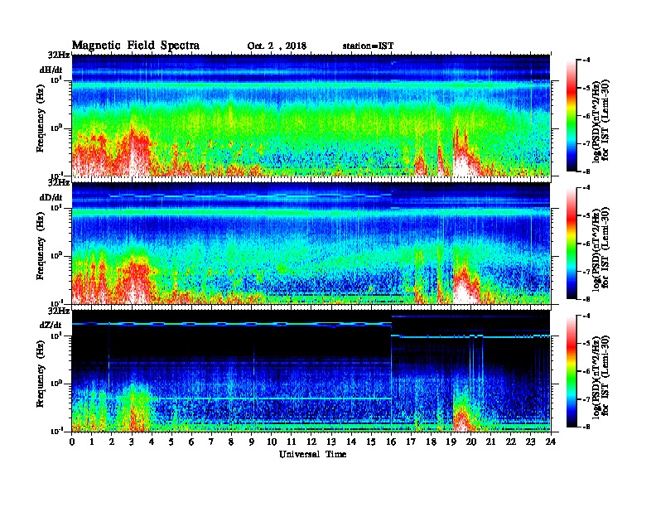Viewport: 656px width, 507px height.
Task: Click the hour 3 tick label on the time axis
Action: click(132, 442)
